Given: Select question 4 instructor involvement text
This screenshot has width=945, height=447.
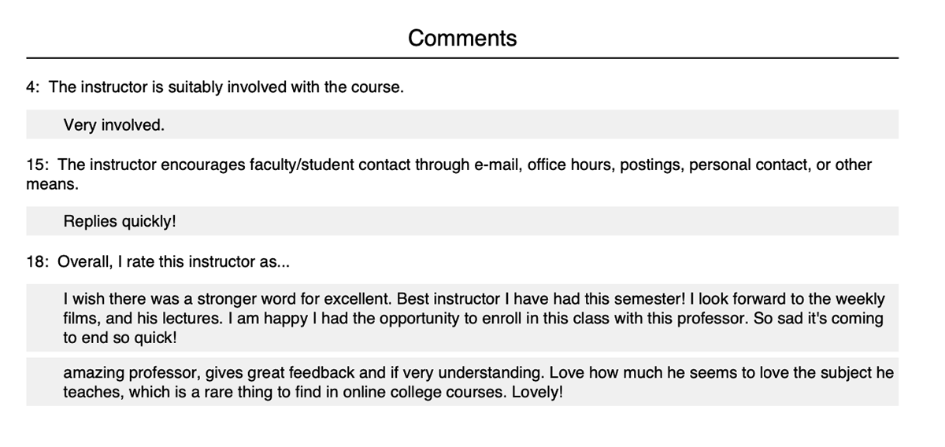Looking at the screenshot, I should coord(215,87).
